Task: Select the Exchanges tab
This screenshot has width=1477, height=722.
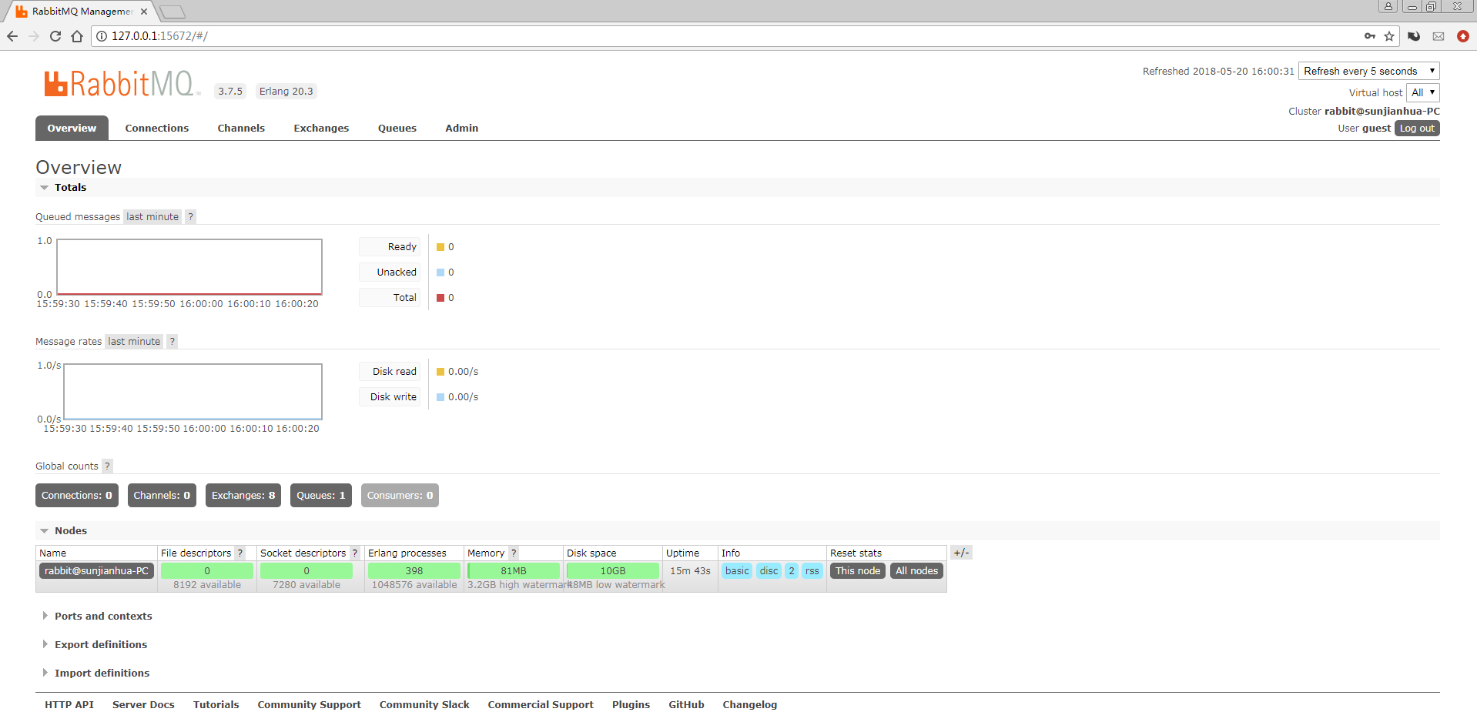Action: [x=321, y=128]
